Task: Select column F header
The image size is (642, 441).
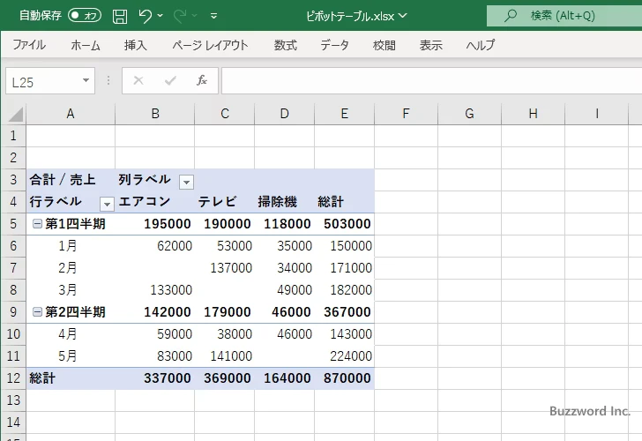Action: pos(406,114)
